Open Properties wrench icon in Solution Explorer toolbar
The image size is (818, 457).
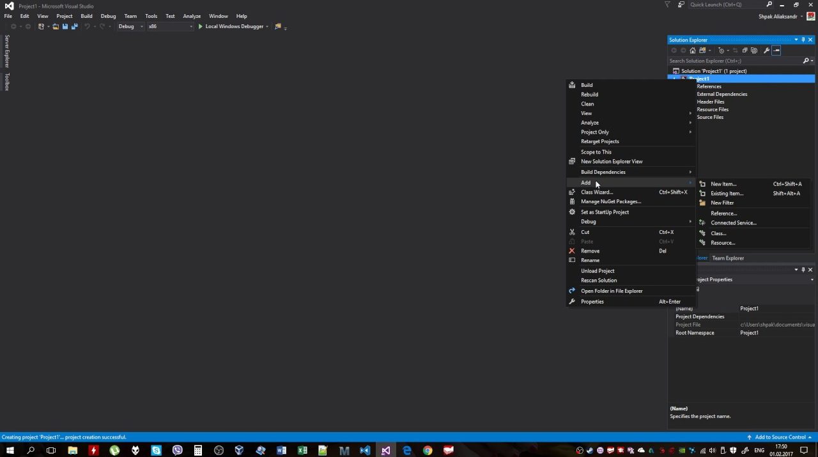click(766, 50)
